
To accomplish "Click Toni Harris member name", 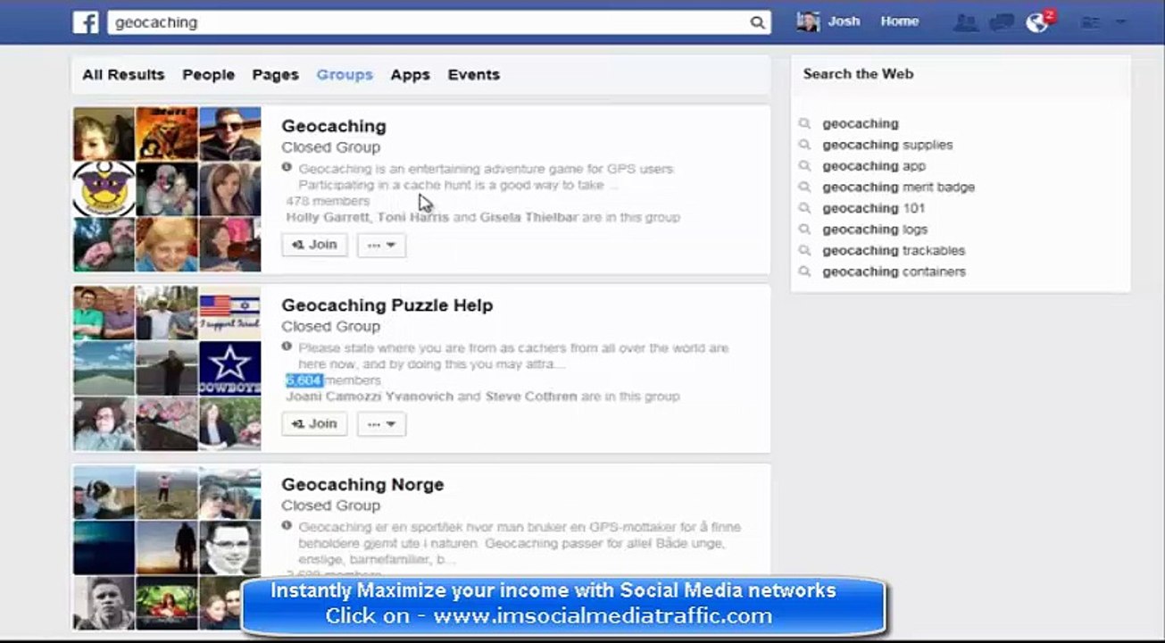I will tap(413, 217).
